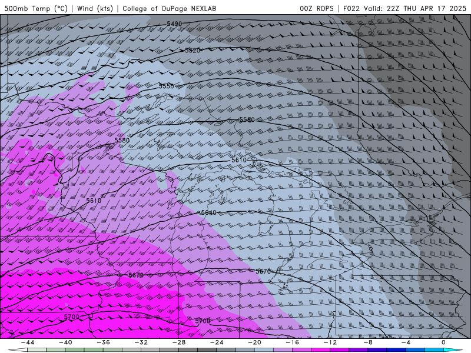Select the -32 colorbar tick label
The width and height of the screenshot is (471, 353).
[x=141, y=342]
